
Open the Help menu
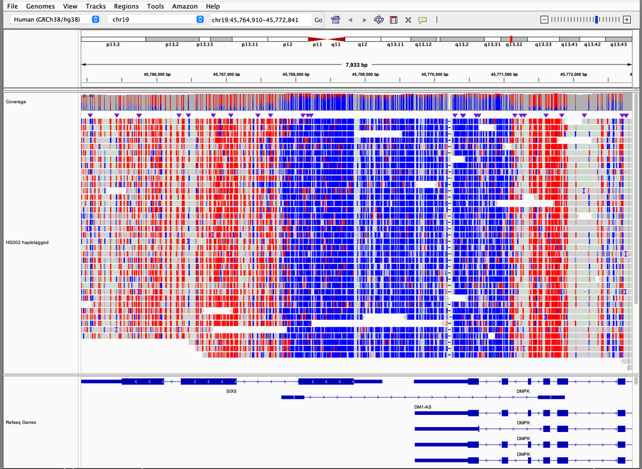point(213,6)
